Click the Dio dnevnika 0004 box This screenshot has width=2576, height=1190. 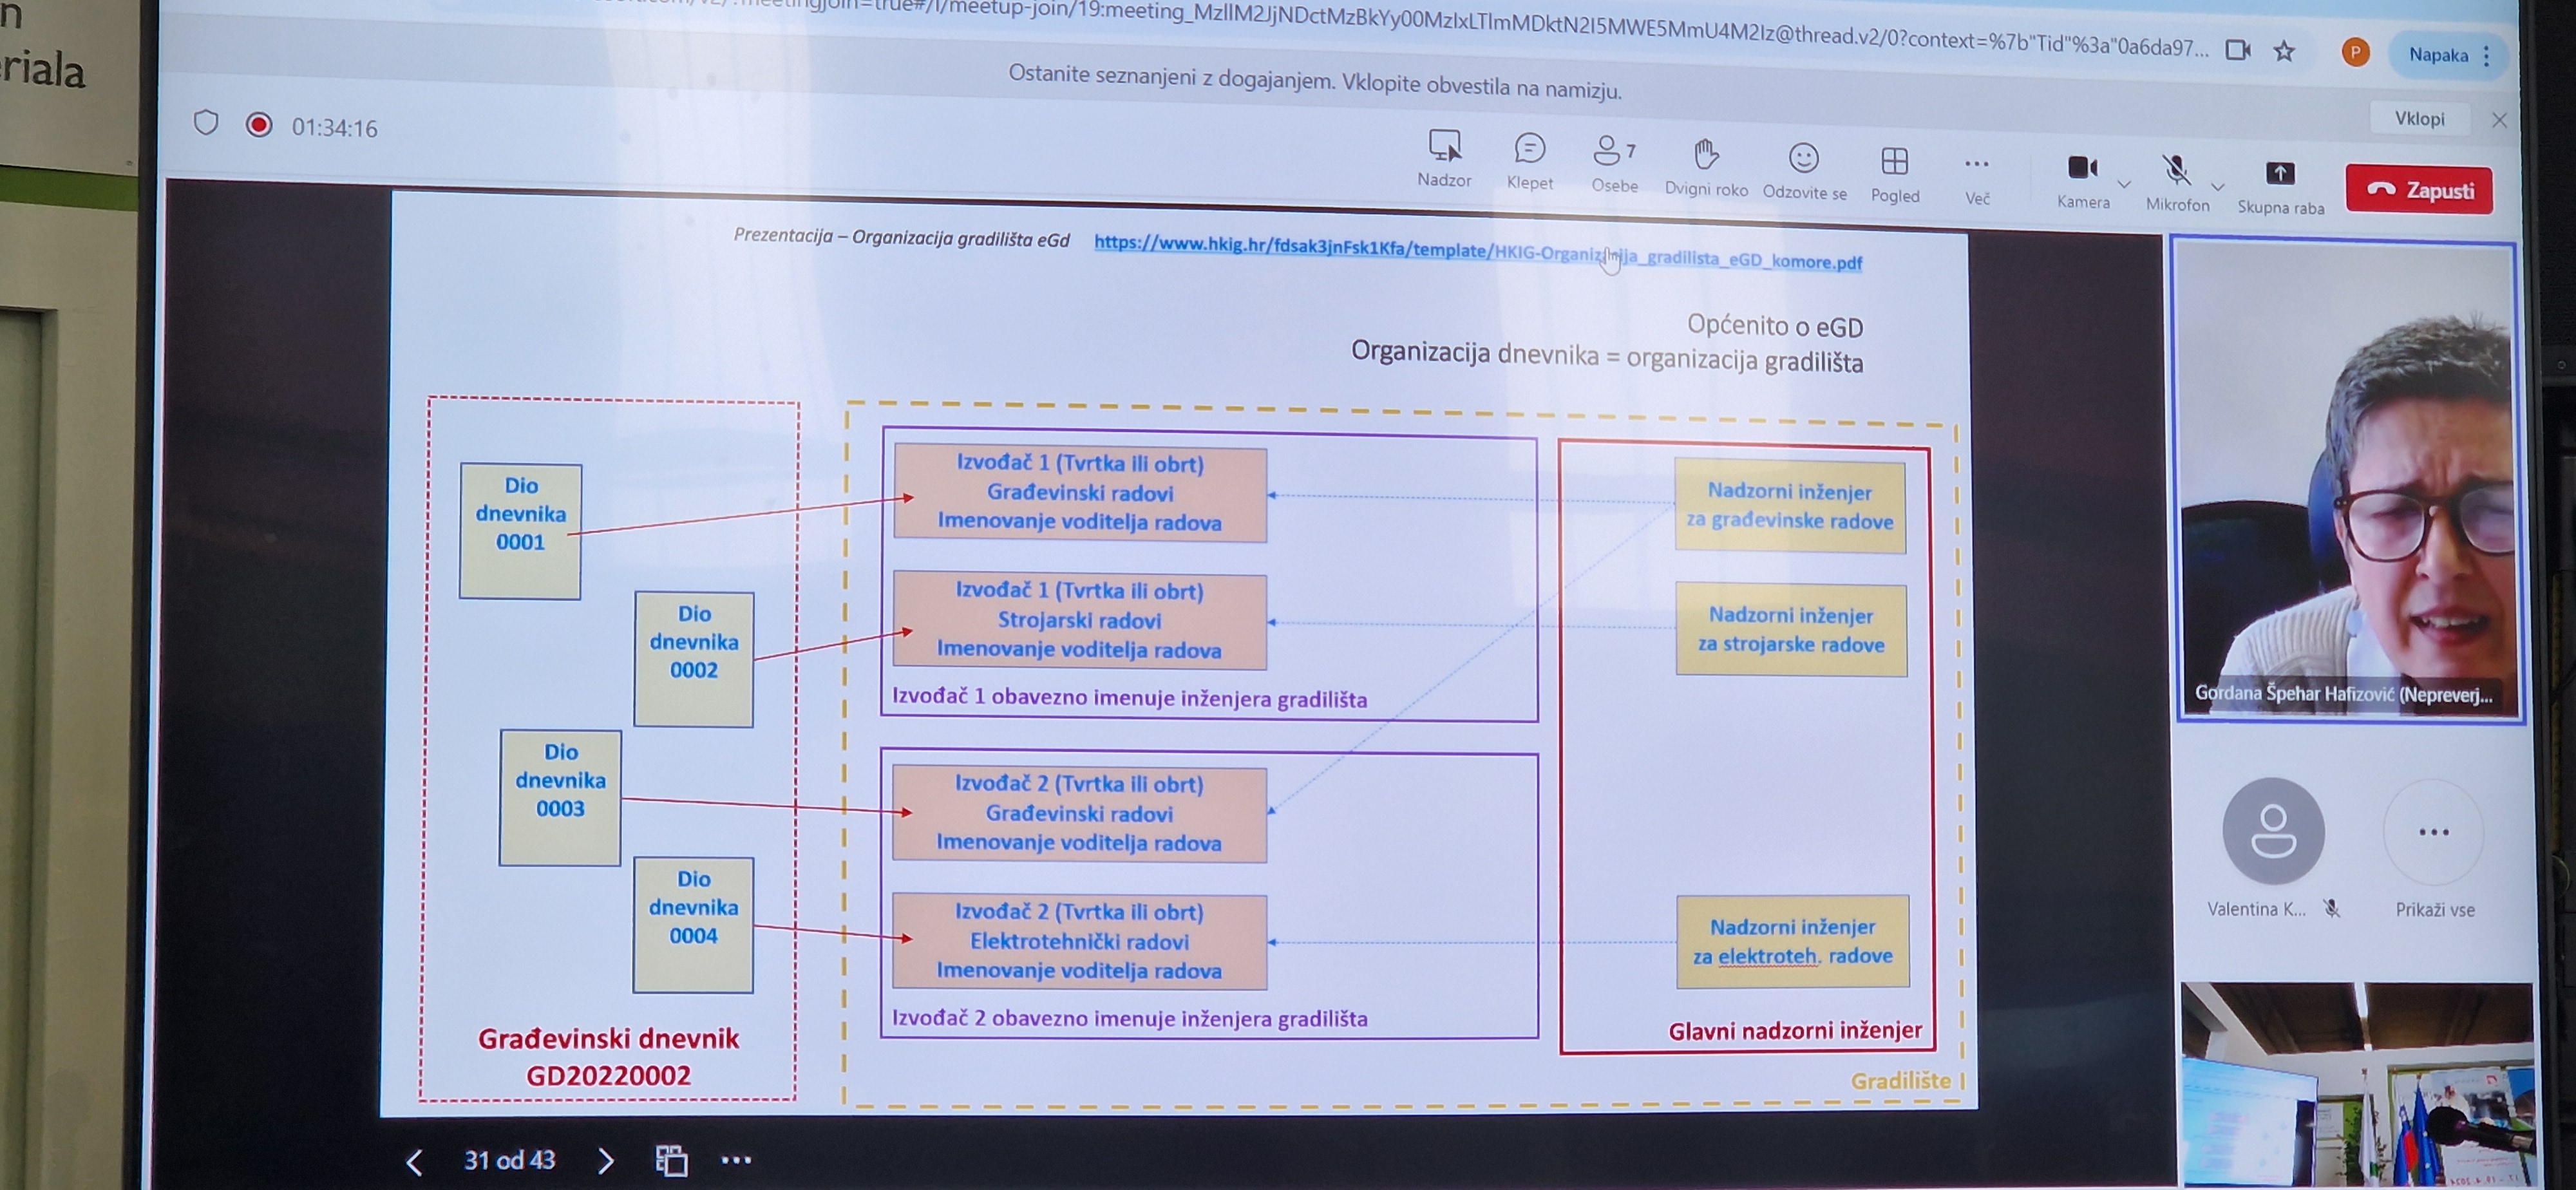(x=693, y=925)
